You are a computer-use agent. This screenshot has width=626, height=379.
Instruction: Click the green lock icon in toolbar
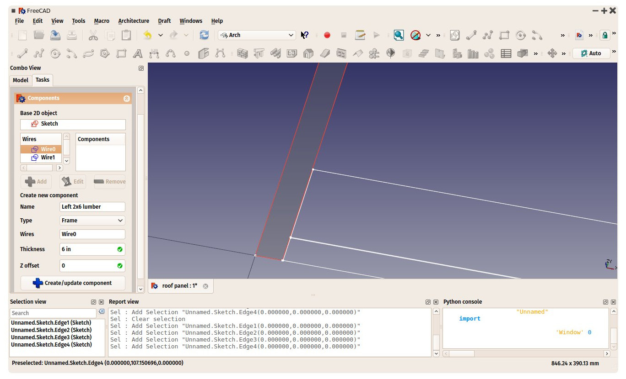605,35
